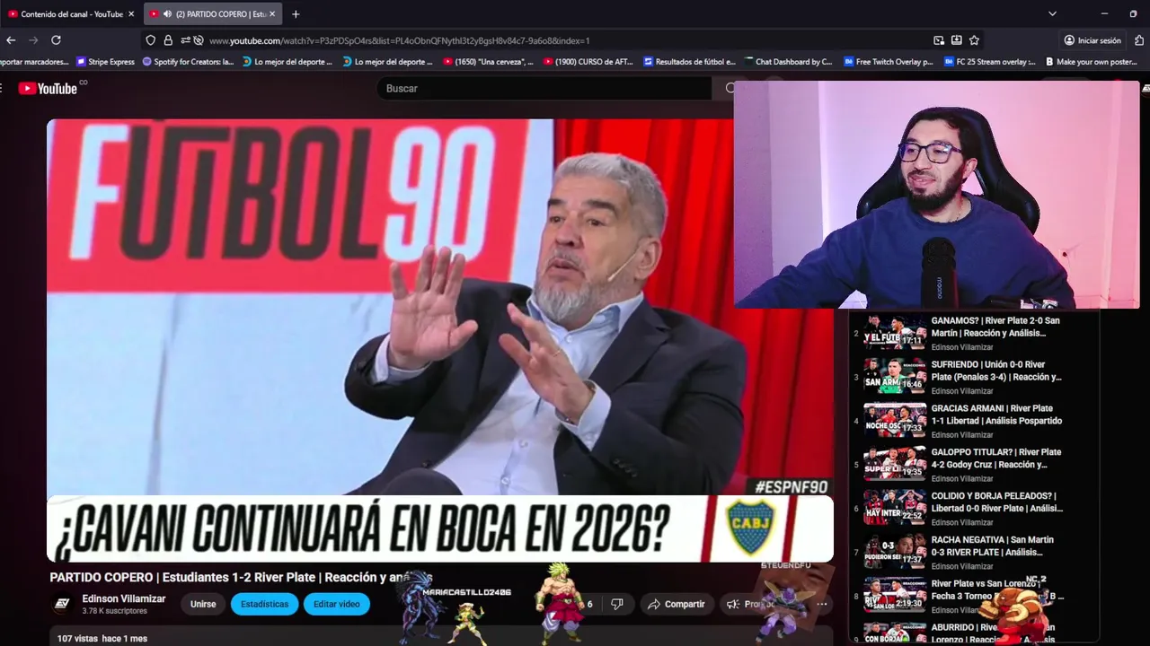
Task: Open the (1900) CURSO de AFT bookmark
Action: point(588,62)
